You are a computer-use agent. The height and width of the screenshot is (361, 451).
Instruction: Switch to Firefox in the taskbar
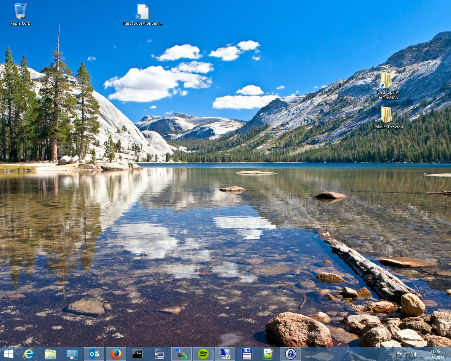[x=116, y=354]
